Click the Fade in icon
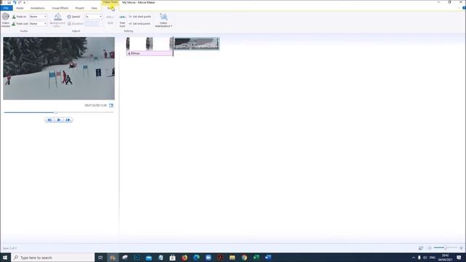This screenshot has width=466, height=262. click(14, 17)
